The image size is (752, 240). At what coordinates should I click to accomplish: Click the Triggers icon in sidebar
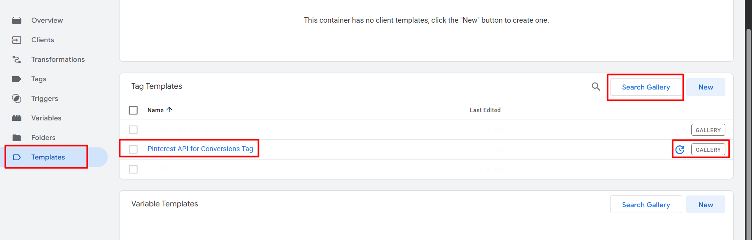pos(16,99)
